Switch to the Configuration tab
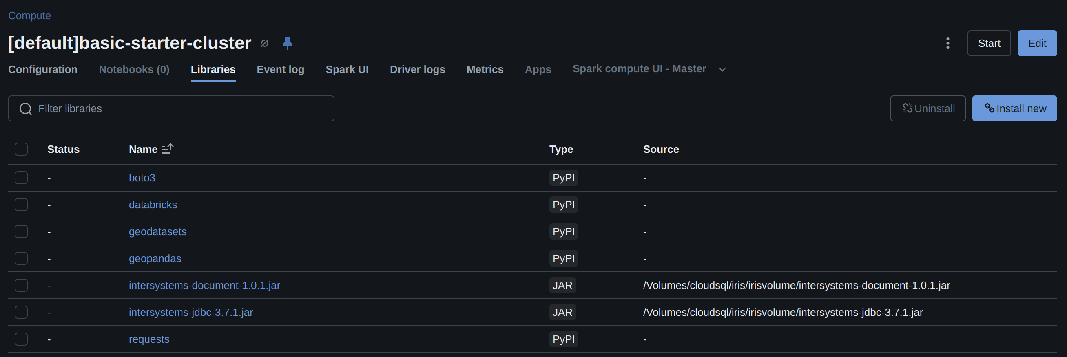This screenshot has height=357, width=1067. pyautogui.click(x=43, y=70)
